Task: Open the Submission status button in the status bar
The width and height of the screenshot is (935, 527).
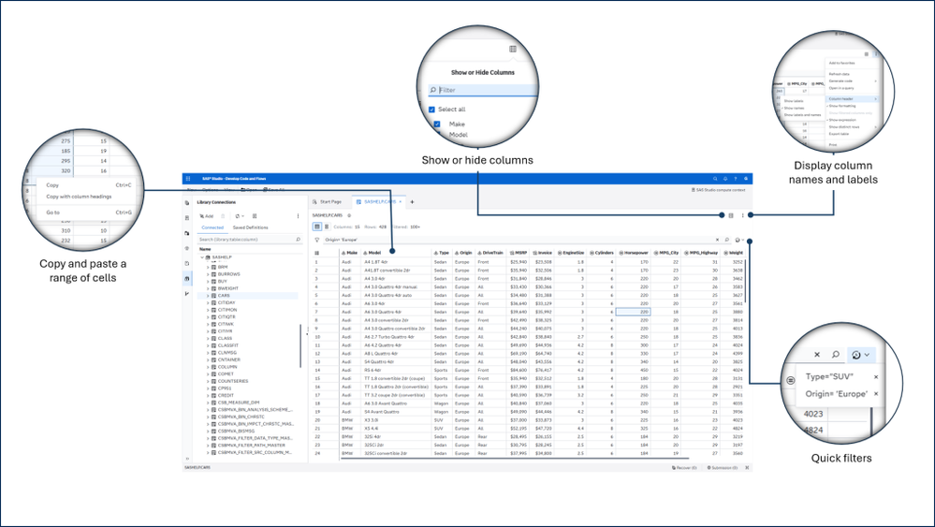Action: pyautogui.click(x=723, y=467)
